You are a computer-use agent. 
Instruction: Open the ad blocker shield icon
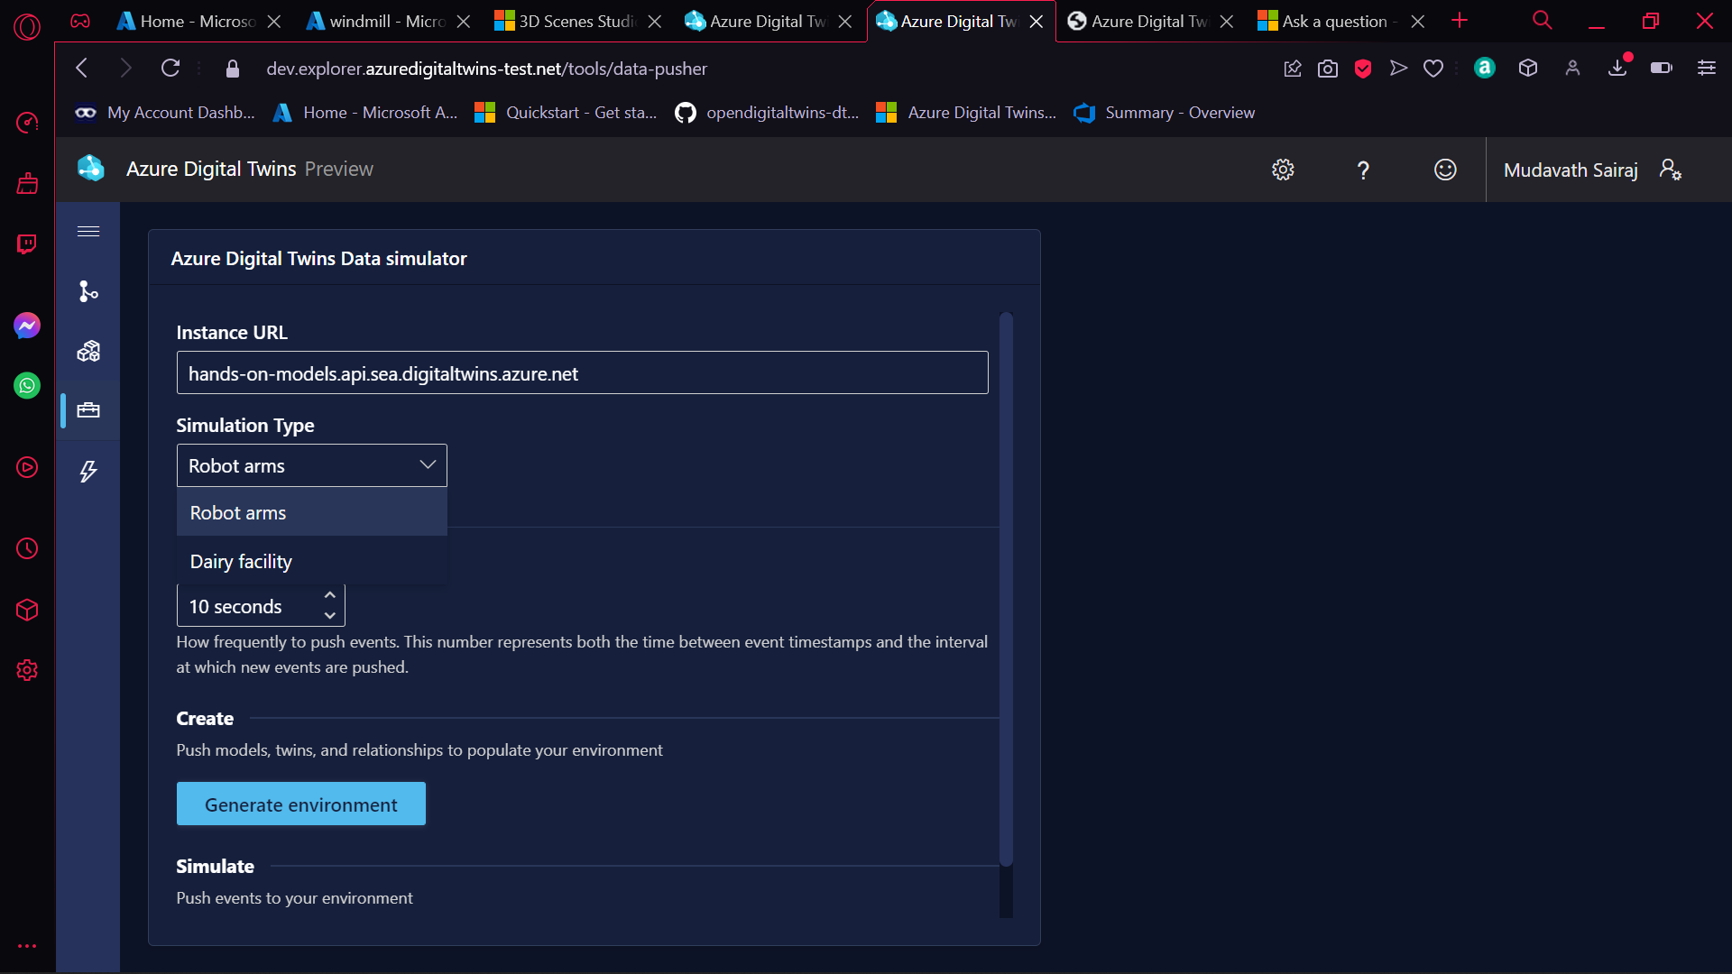point(1363,69)
